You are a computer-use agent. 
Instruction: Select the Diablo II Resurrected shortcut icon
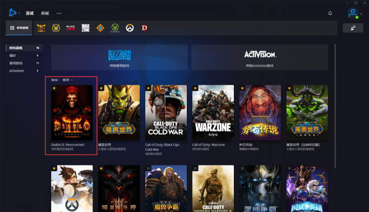coord(41,28)
